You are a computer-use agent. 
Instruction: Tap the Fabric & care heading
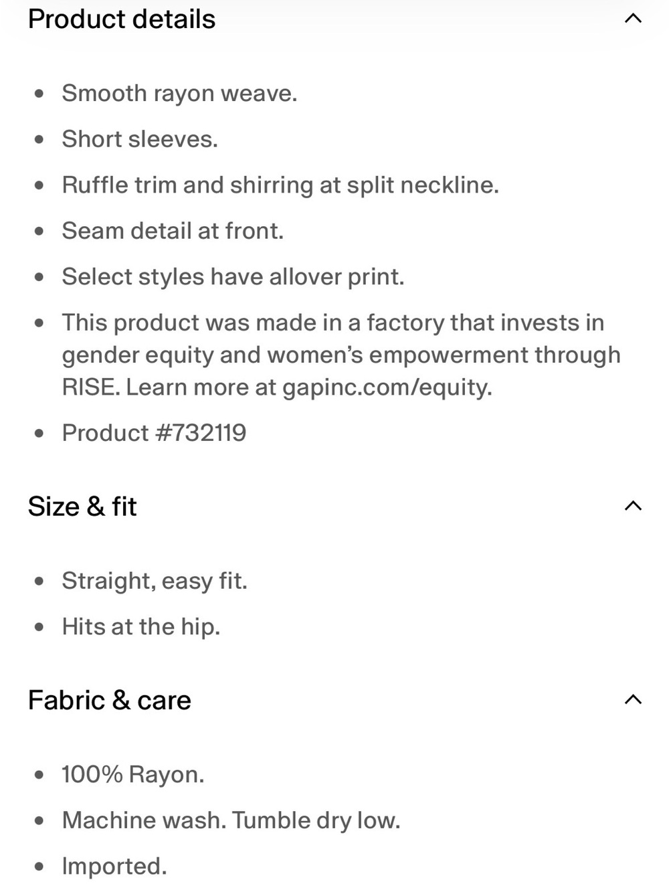110,701
